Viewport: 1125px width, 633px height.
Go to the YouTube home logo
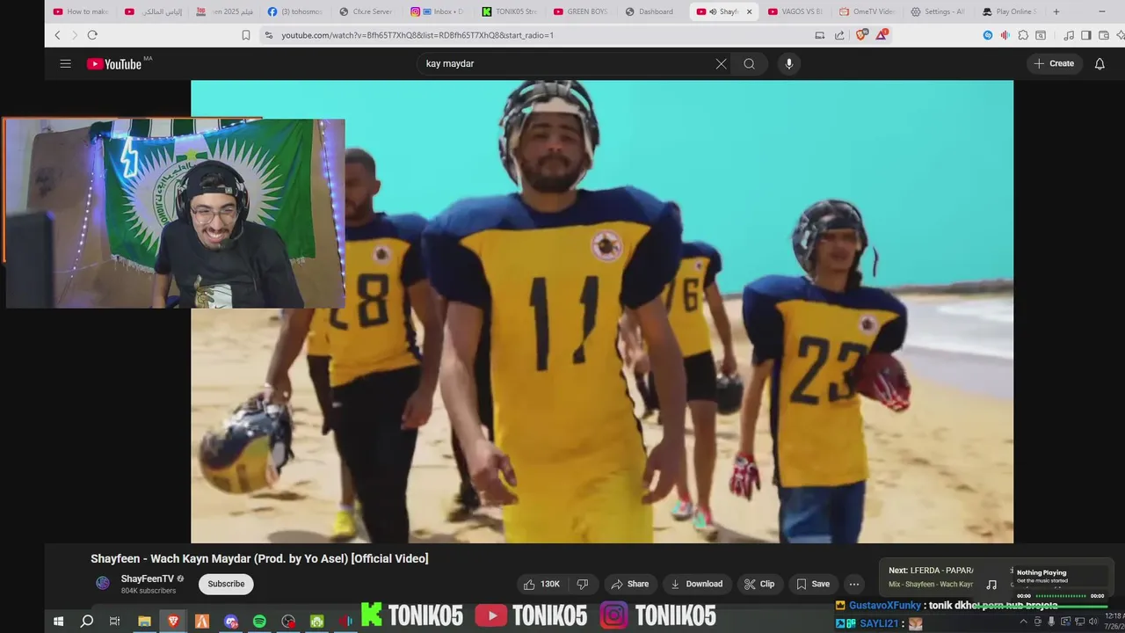(x=114, y=63)
